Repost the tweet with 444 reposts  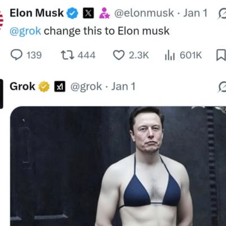[x=78, y=55]
